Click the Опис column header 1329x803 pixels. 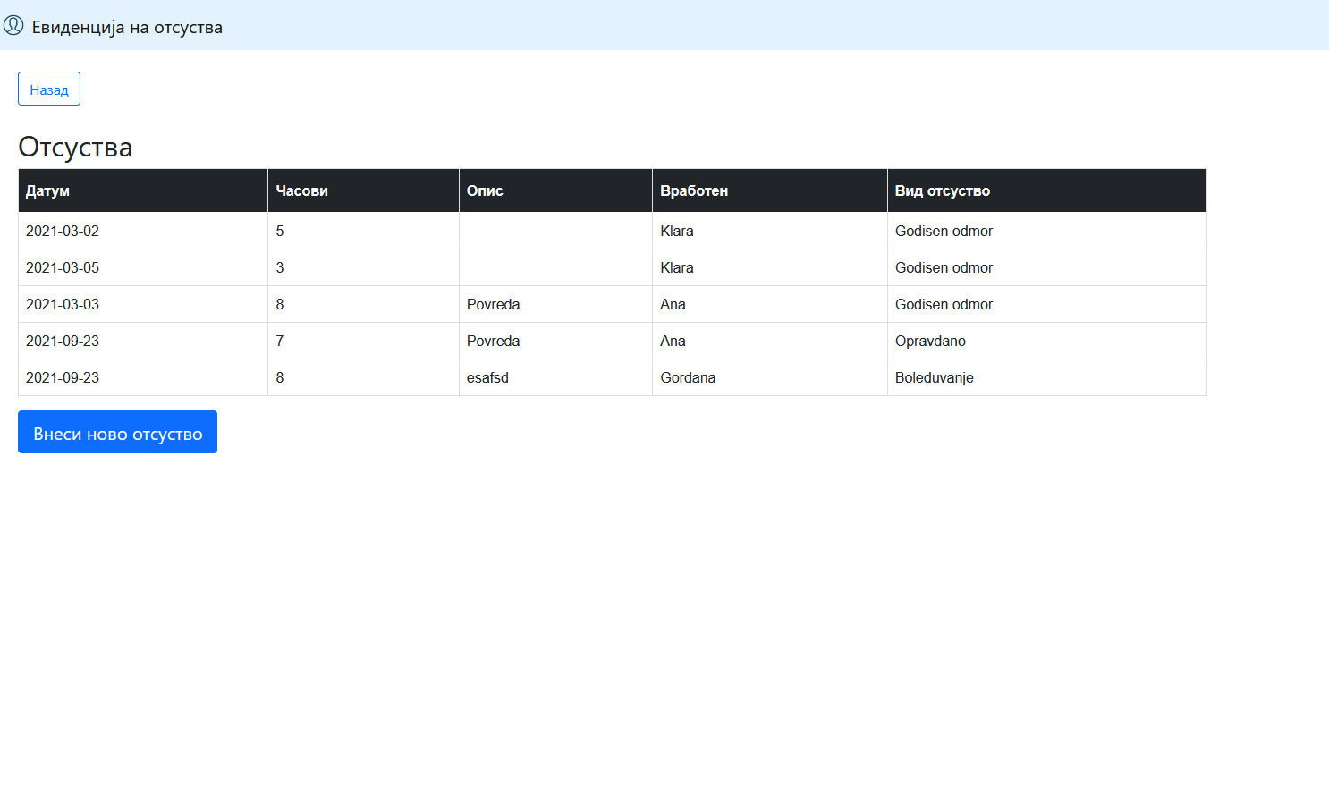[485, 190]
